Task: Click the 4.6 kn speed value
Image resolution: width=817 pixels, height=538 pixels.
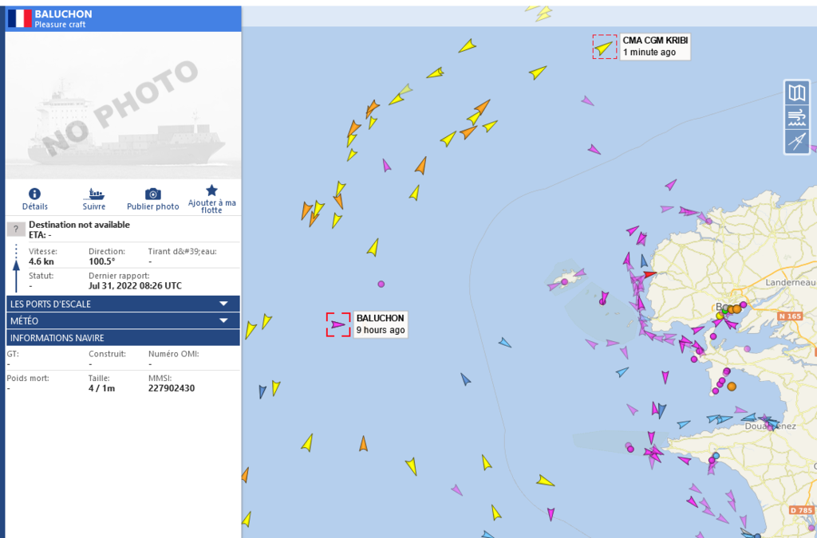Action: 41,261
